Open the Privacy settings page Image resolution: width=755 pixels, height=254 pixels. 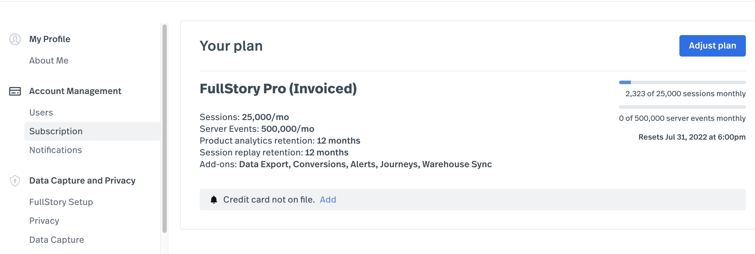click(44, 221)
